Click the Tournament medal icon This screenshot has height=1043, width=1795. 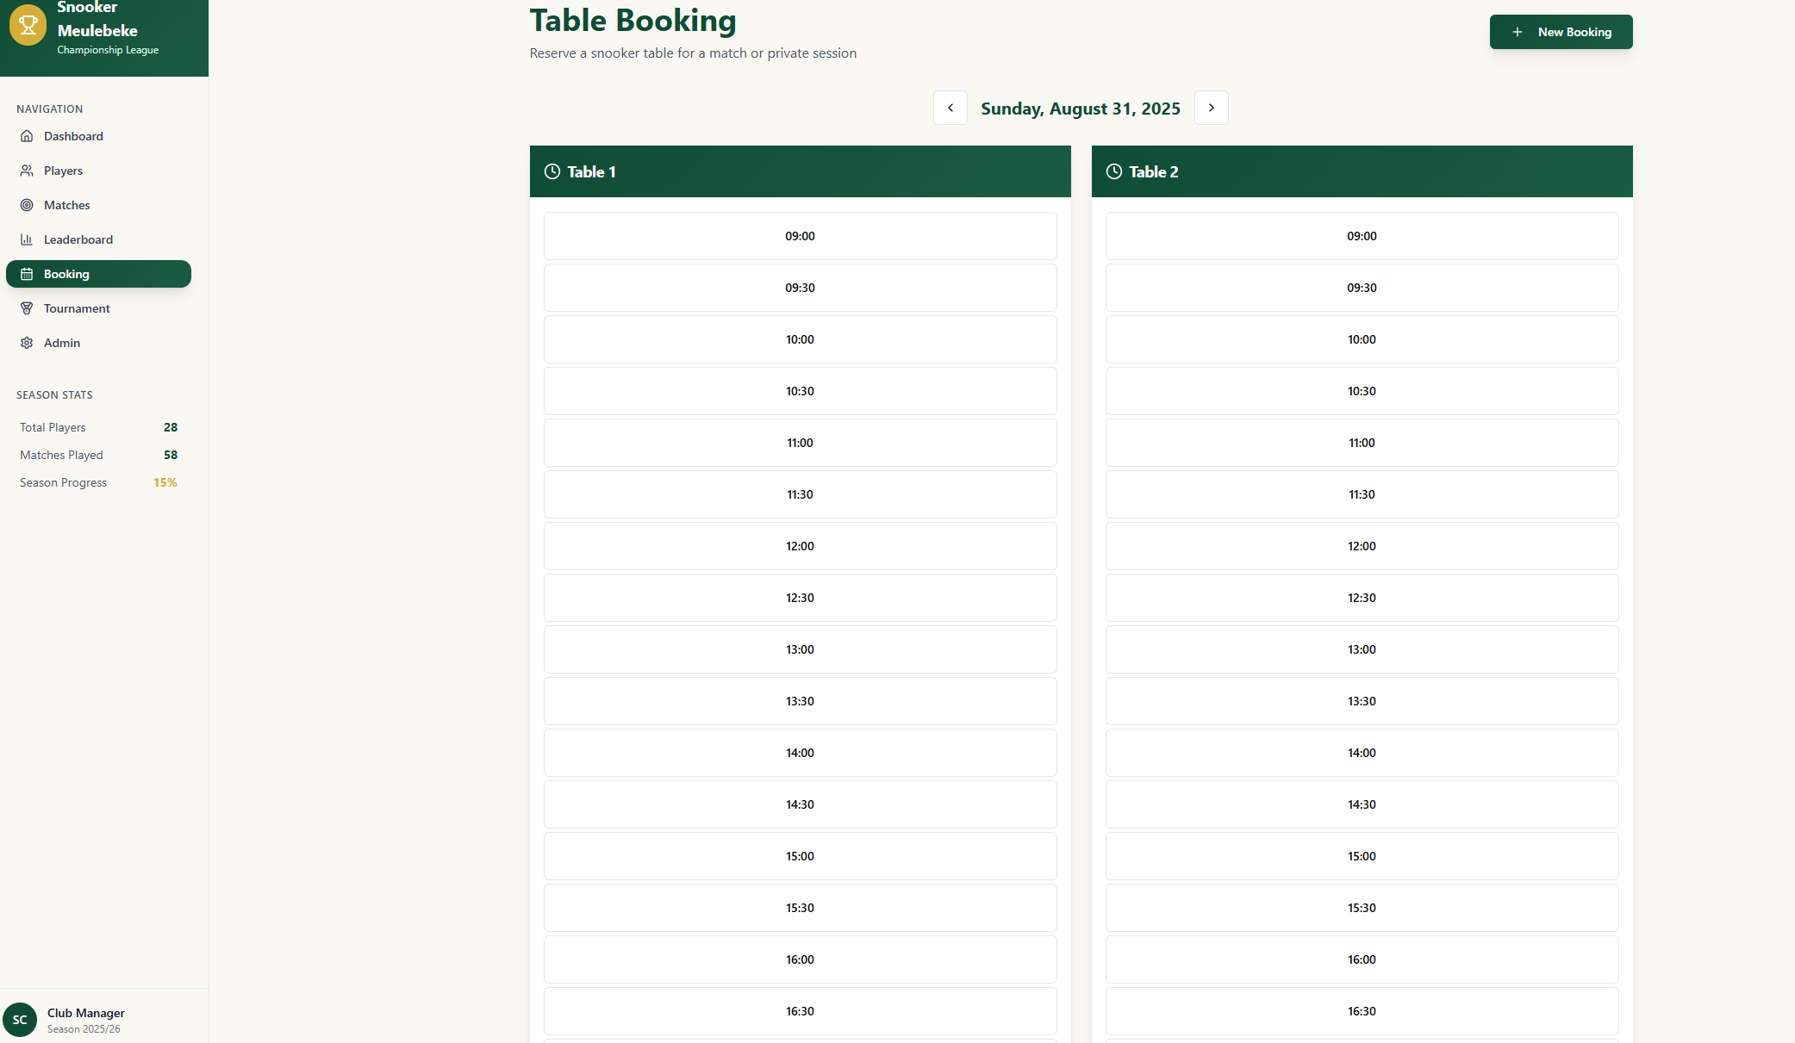tap(27, 308)
